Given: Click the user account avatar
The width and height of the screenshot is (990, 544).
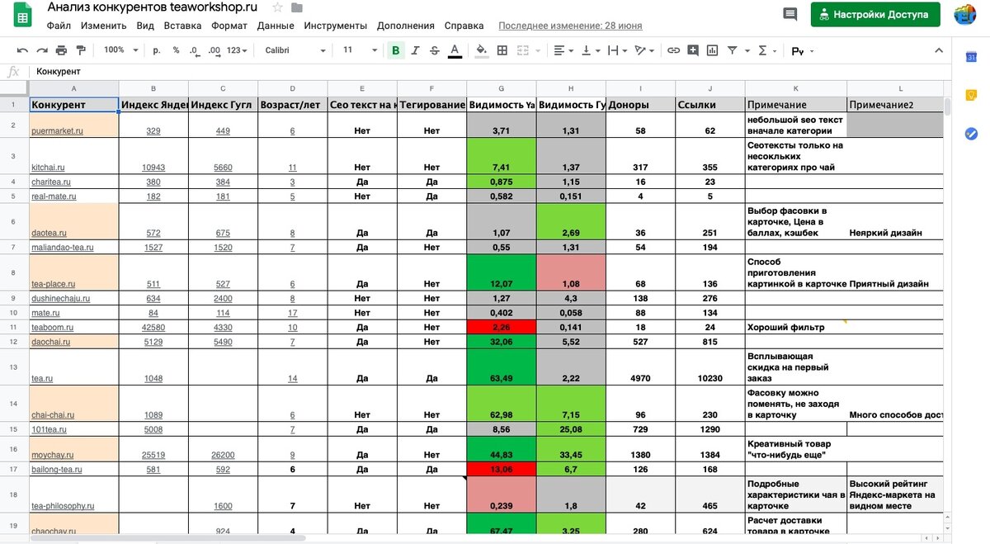Looking at the screenshot, I should click(965, 14).
